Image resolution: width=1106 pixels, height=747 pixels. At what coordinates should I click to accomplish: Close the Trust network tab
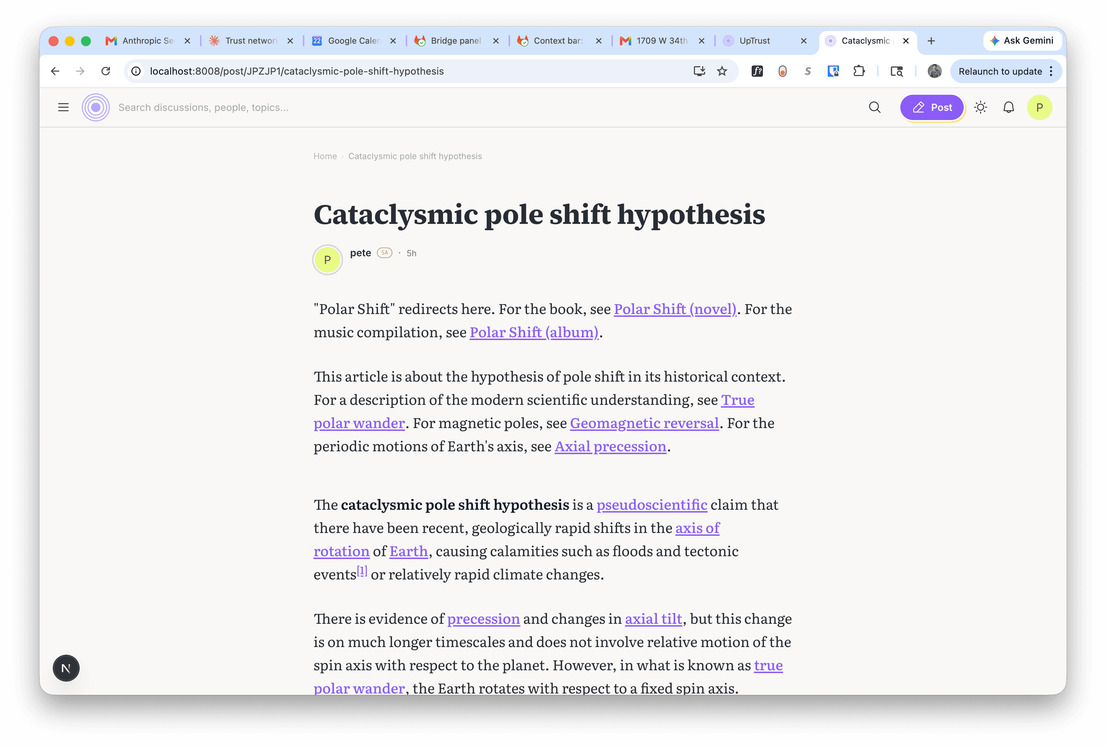tap(290, 41)
